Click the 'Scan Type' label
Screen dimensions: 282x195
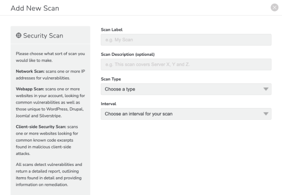coord(111,79)
